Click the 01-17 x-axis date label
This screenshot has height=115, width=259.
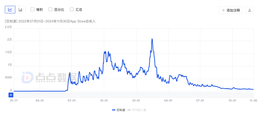[x=14, y=100]
